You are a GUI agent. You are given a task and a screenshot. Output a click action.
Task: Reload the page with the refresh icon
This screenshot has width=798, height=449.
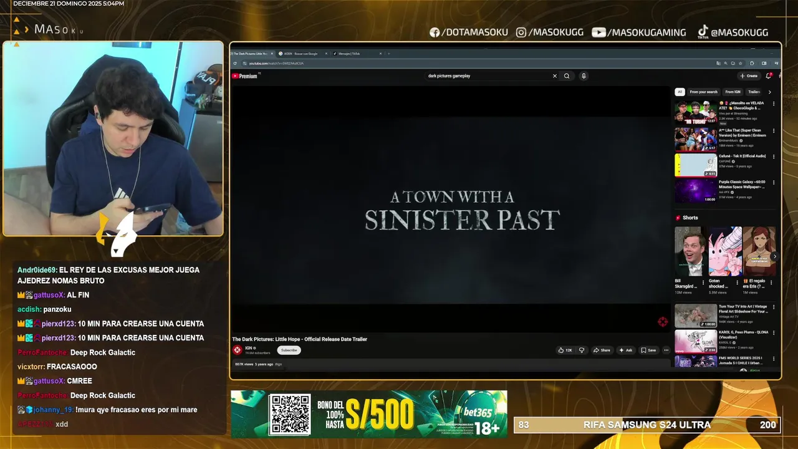click(x=235, y=63)
